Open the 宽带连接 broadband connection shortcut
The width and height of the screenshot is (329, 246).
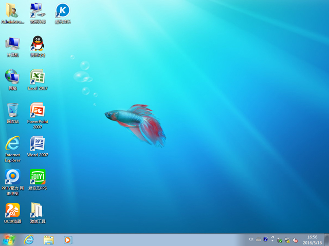(38, 13)
